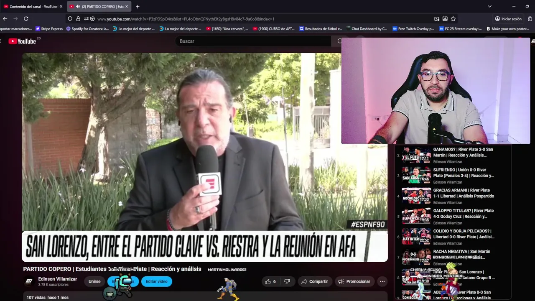Open Spotify for Creators bookmark
Screen dimensions: 535x301
pyautogui.click(x=87, y=29)
